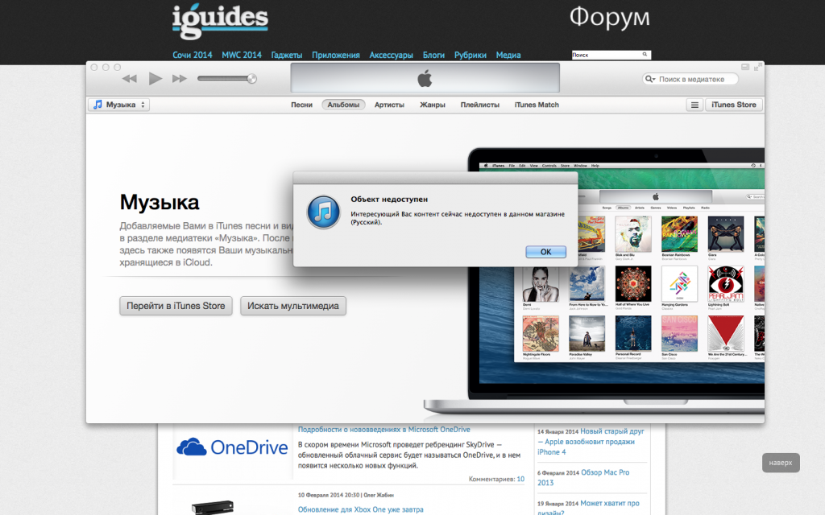825x515 pixels.
Task: Adjust the iTunes volume slider knob
Action: (252, 79)
